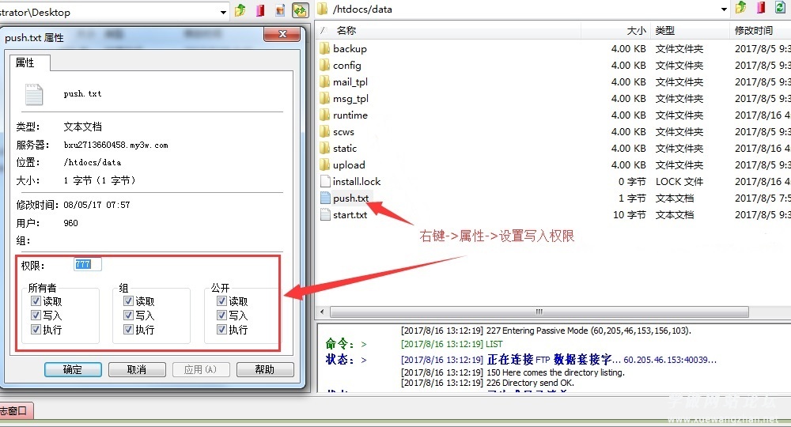Open the log window tab at bottom
This screenshot has height=427, width=791.
[x=14, y=410]
